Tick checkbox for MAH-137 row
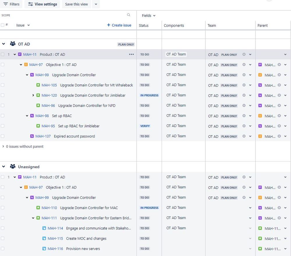 [2, 136]
